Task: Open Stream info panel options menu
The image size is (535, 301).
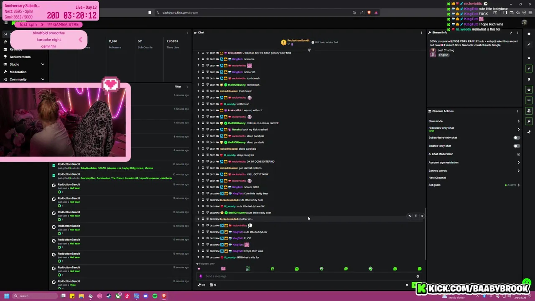Action: (x=517, y=33)
